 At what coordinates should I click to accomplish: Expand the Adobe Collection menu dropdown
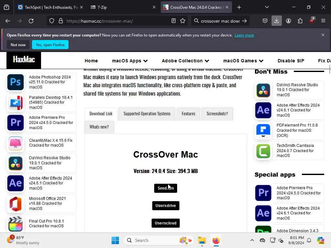[185, 61]
